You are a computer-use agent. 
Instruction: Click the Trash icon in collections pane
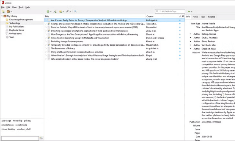click(x=7, y=37)
